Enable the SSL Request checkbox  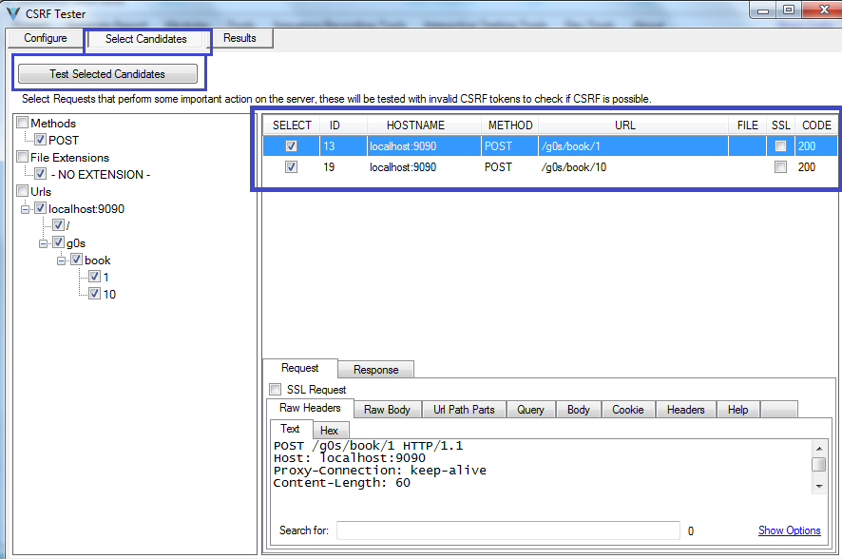275,389
